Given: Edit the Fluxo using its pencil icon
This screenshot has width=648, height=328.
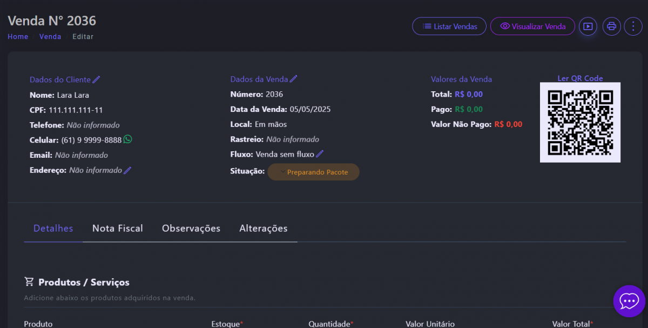Looking at the screenshot, I should (320, 154).
